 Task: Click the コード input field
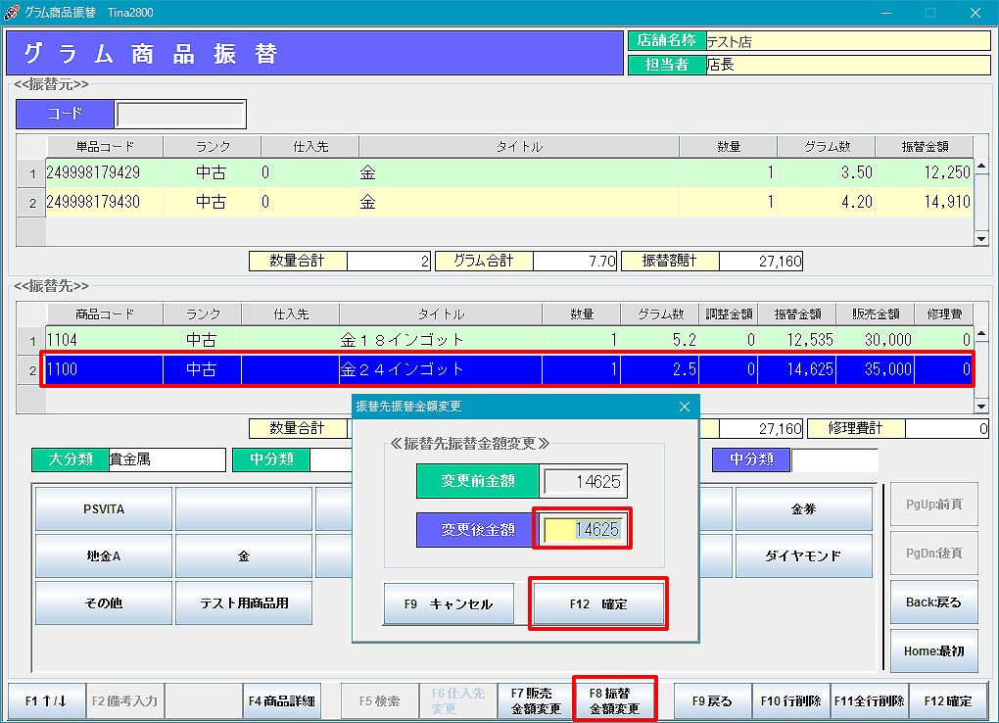point(179,114)
